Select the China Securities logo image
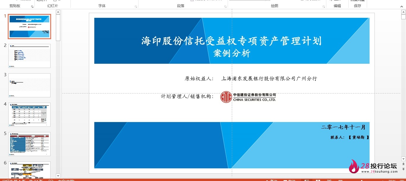 [248, 97]
